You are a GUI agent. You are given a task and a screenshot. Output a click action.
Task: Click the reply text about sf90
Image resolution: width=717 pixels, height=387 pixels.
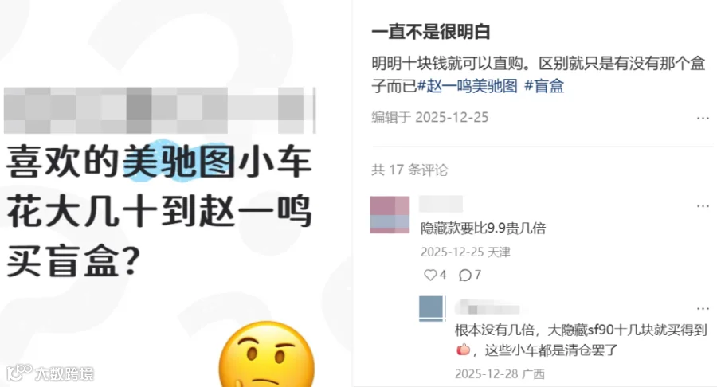[x=582, y=340]
